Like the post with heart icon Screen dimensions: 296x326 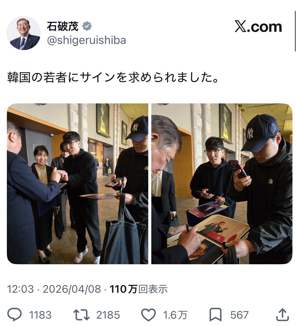coord(148,315)
